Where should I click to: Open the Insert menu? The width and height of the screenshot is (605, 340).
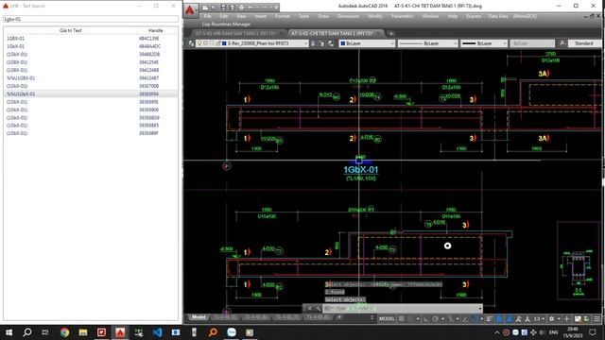[261, 16]
